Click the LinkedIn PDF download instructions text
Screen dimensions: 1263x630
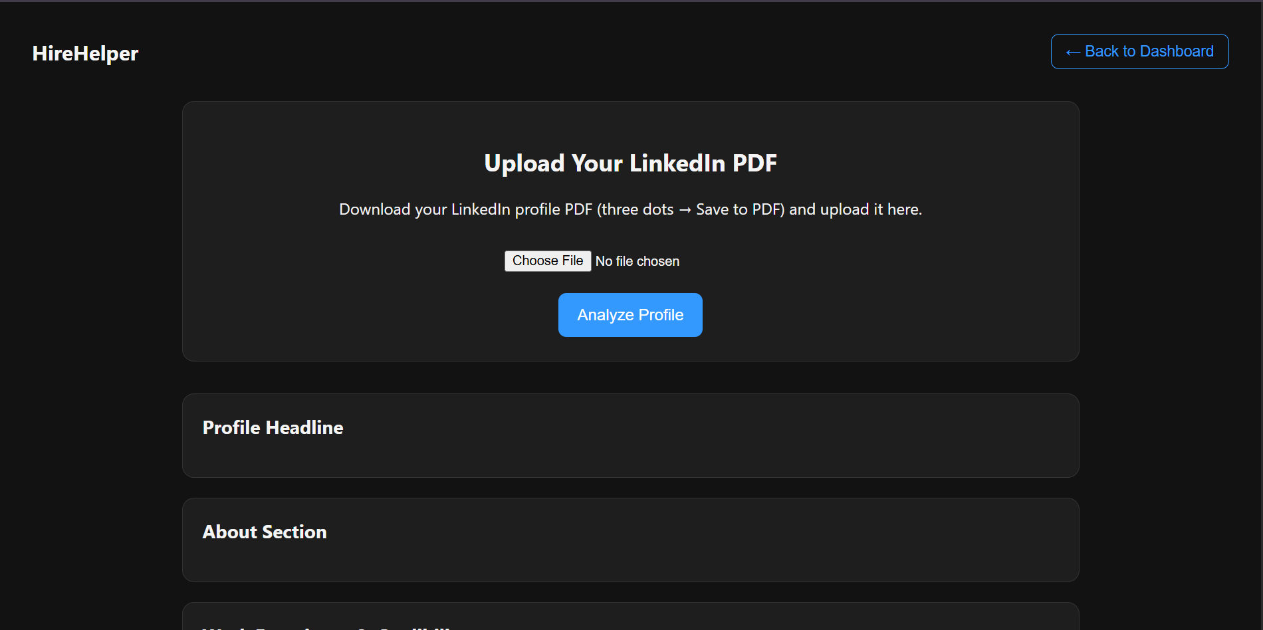630,209
